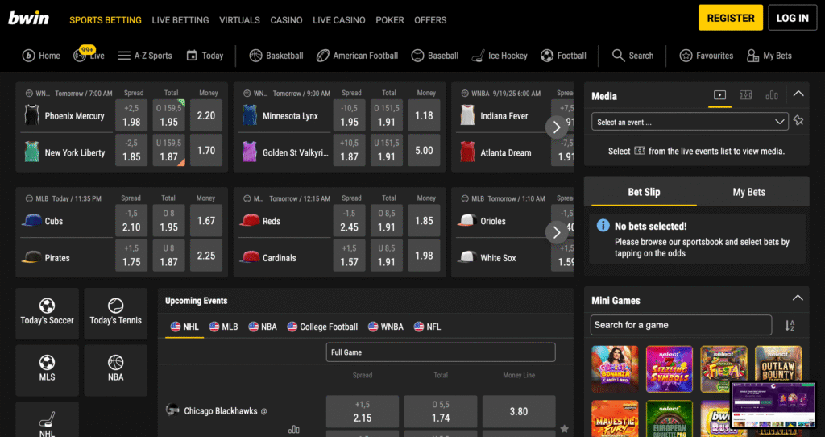The width and height of the screenshot is (825, 437).
Task: Switch to the Bet Slip tab
Action: point(644,192)
